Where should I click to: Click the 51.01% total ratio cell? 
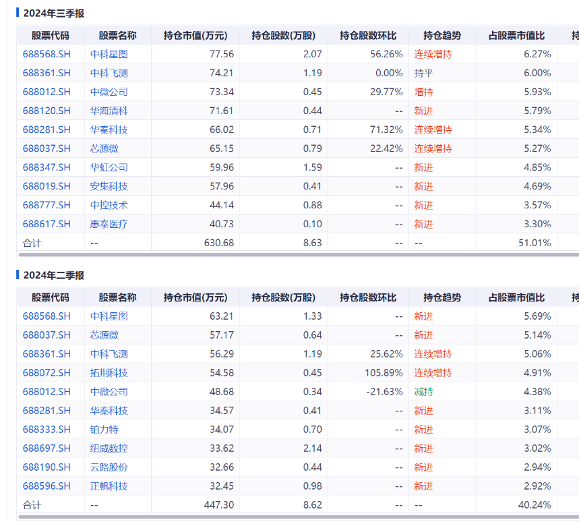point(535,243)
